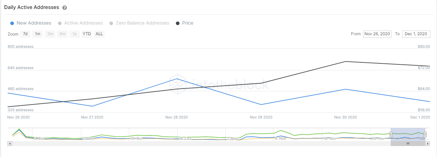Click the Nov 30 price peak point

click(346, 61)
